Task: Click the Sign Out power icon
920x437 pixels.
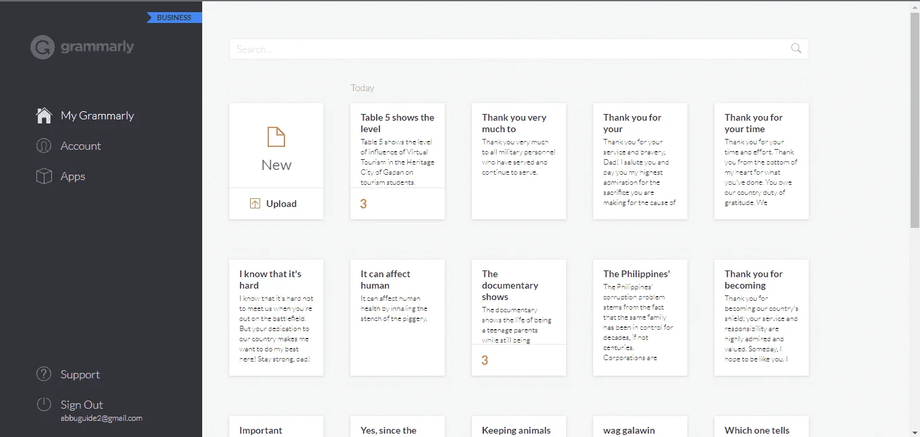Action: click(44, 405)
